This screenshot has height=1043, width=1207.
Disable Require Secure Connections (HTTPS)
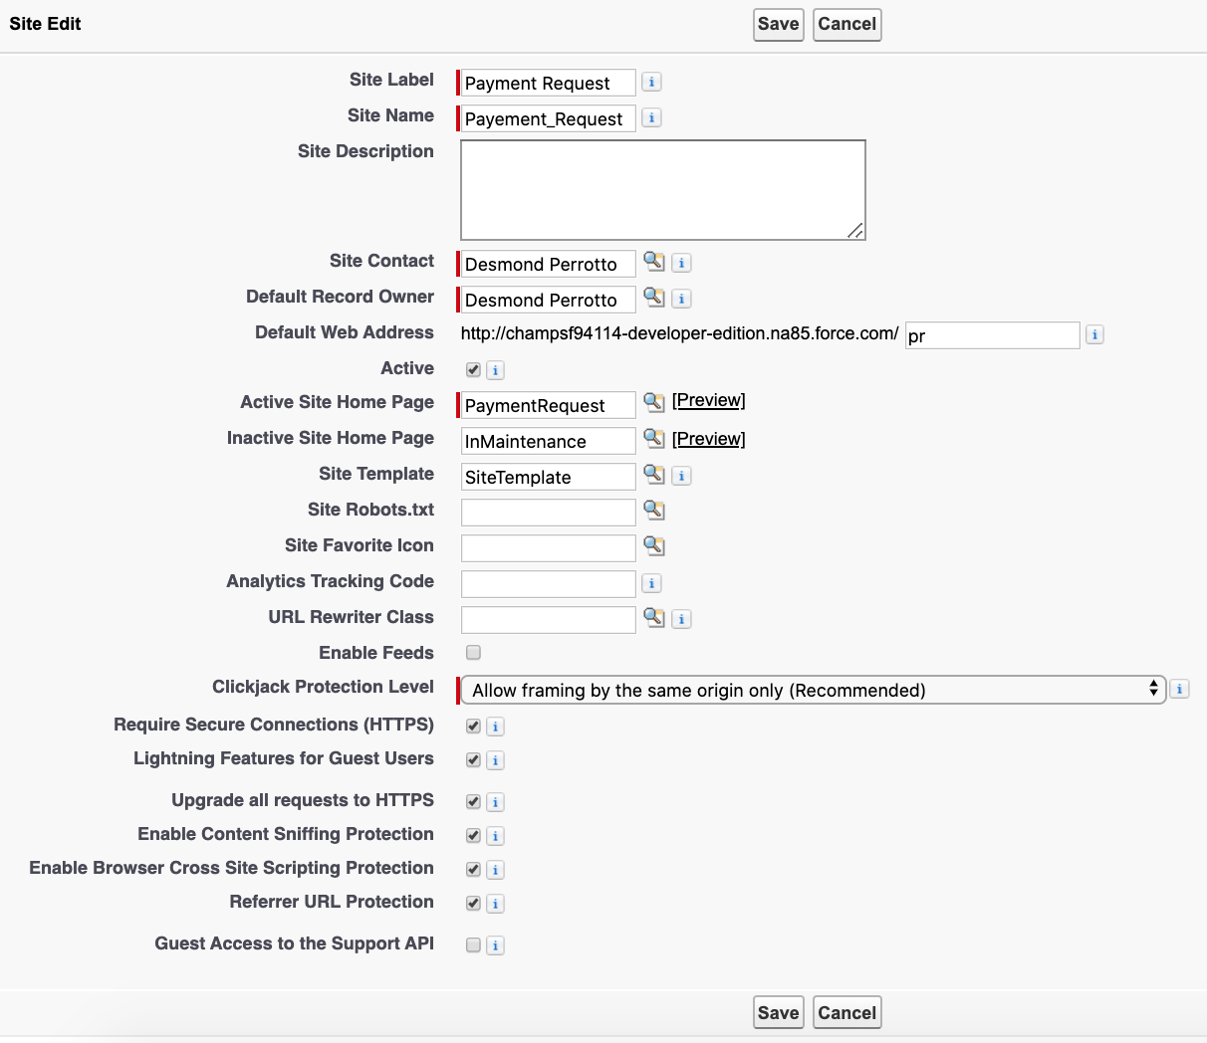(x=473, y=726)
